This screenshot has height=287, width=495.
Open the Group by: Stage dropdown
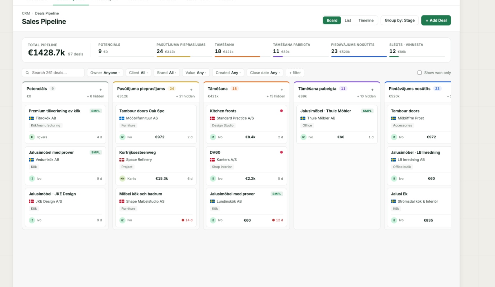click(x=400, y=20)
